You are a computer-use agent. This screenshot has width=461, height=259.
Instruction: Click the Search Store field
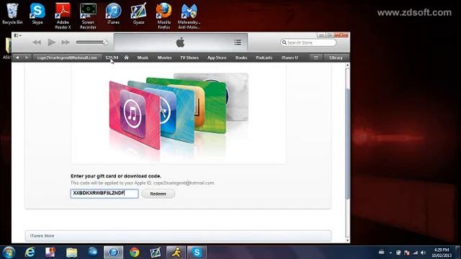[308, 42]
